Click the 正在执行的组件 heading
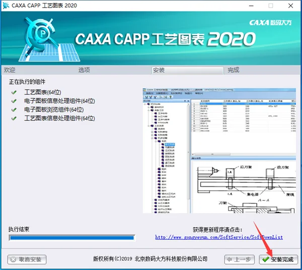 coord(27,82)
